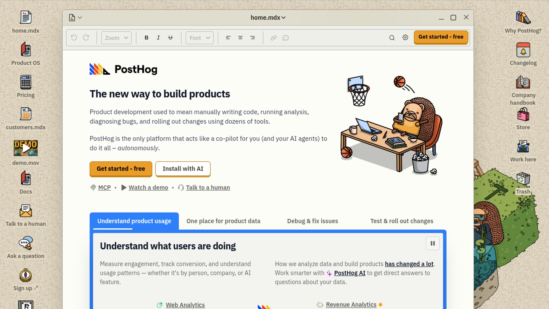Open the settings gear icon
Screen dimensions: 549x309
(405, 37)
